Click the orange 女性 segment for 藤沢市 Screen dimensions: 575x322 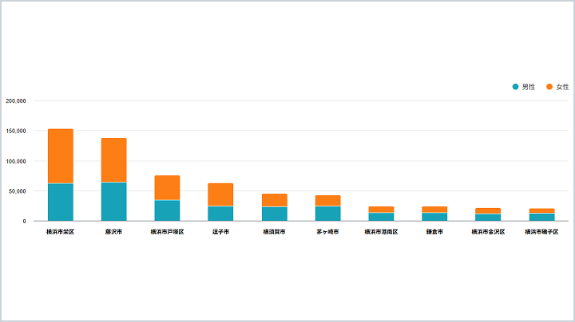coord(113,160)
